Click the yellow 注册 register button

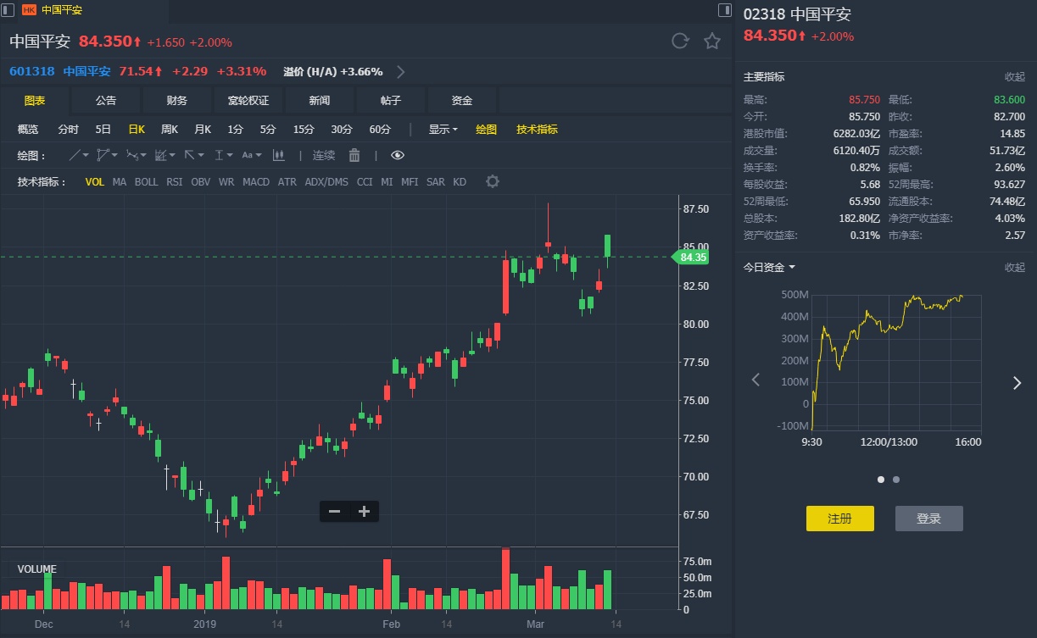pyautogui.click(x=839, y=519)
